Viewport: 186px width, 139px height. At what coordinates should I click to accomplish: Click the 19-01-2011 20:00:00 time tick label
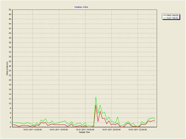[111, 130]
